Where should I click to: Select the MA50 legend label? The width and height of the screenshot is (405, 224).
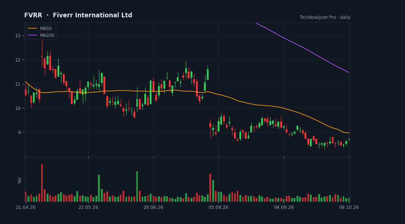click(x=46, y=29)
